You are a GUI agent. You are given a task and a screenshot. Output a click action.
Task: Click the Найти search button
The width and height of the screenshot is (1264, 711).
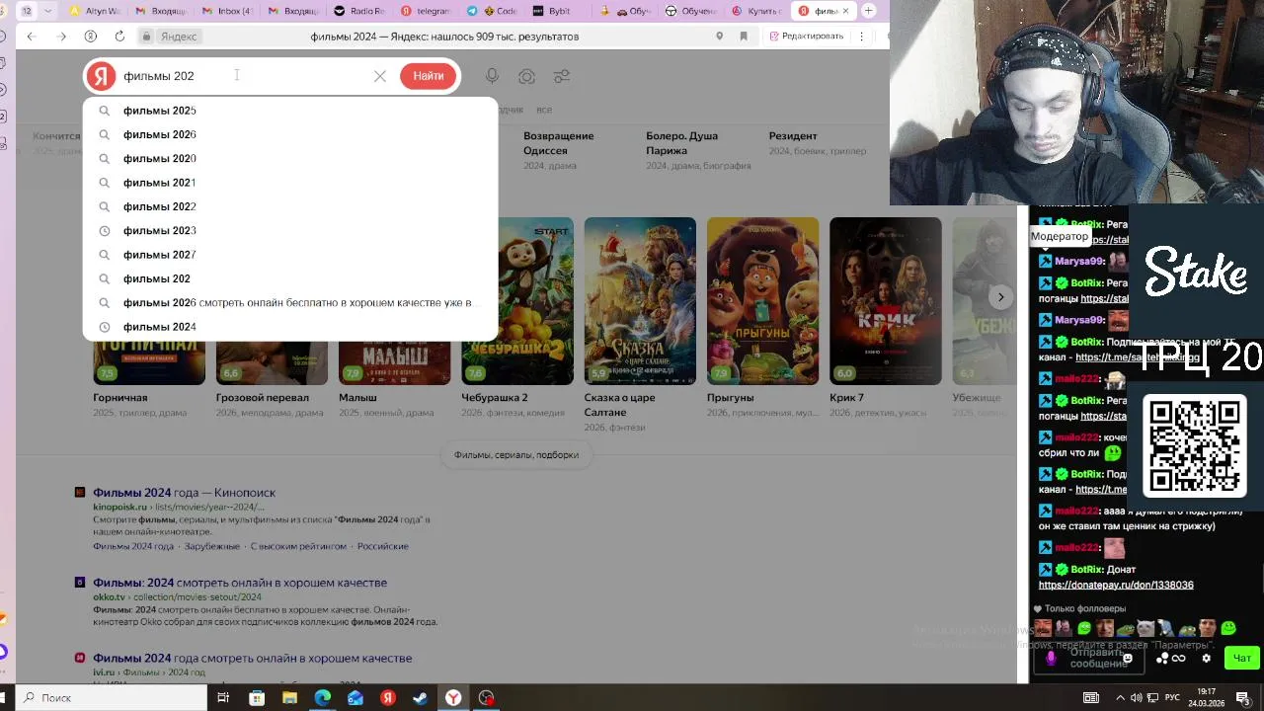point(429,76)
